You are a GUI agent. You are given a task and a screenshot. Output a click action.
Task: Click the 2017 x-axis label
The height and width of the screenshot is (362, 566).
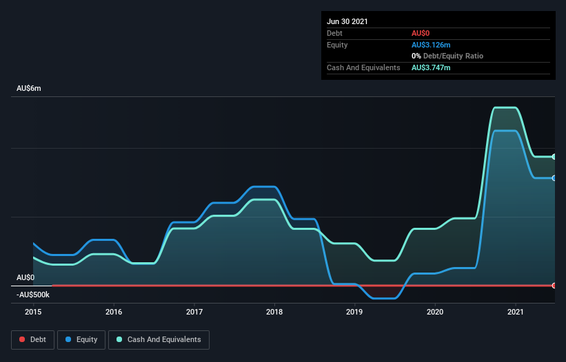194,312
